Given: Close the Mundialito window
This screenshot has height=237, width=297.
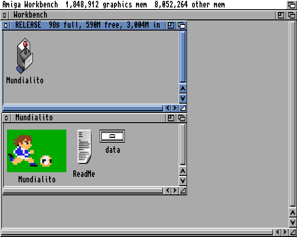Looking at the screenshot, I should 6,118.
